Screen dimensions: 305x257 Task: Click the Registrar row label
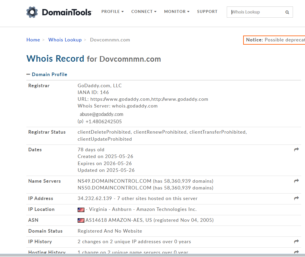[x=39, y=85]
